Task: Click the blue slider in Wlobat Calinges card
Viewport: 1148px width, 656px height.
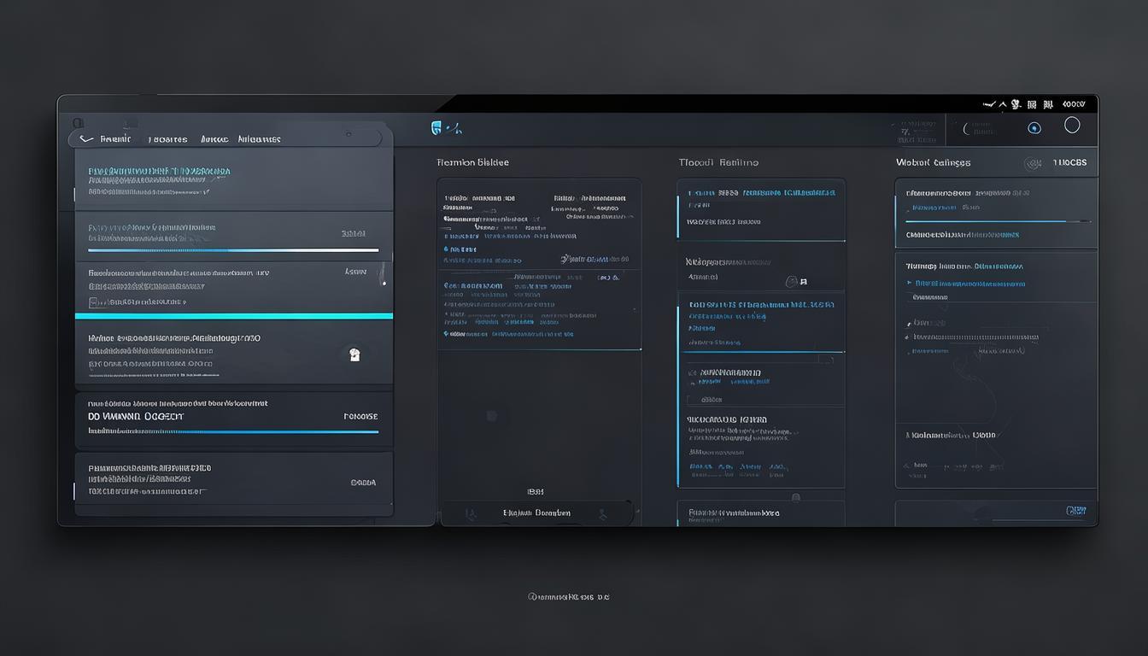Action: tap(998, 221)
